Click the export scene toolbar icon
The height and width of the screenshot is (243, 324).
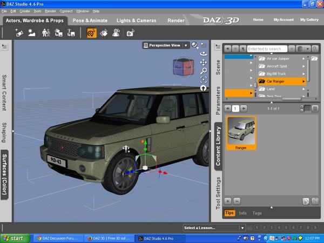(71, 33)
